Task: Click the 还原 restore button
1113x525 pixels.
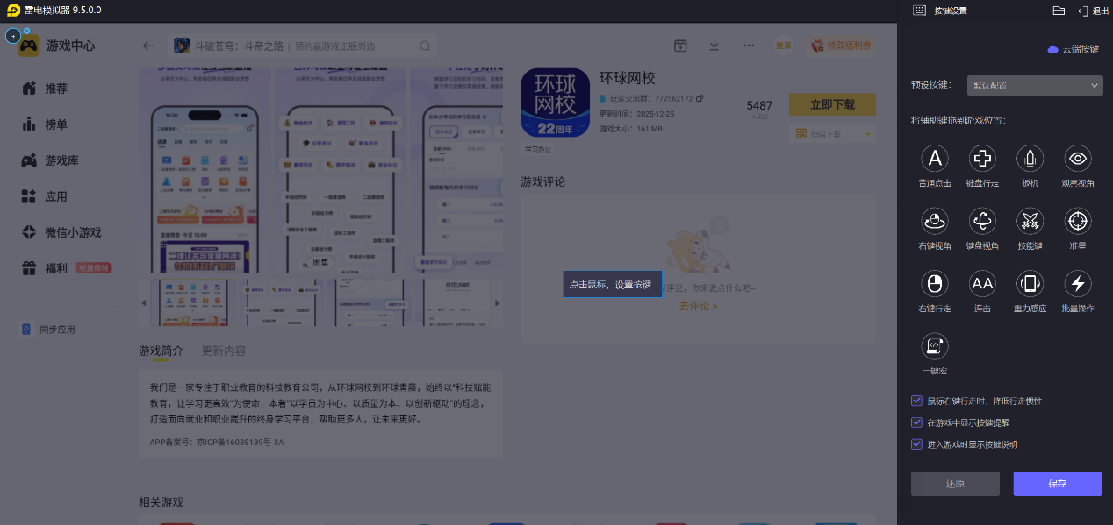Action: tap(955, 484)
